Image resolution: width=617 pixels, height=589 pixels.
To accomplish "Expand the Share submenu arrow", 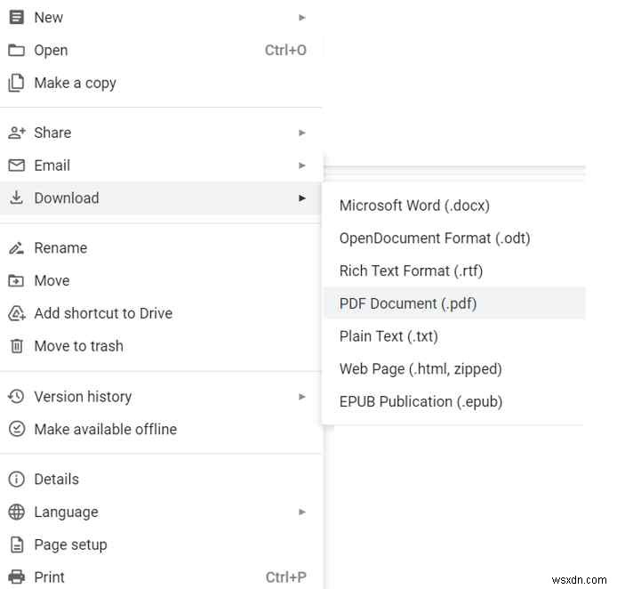I will pyautogui.click(x=301, y=133).
